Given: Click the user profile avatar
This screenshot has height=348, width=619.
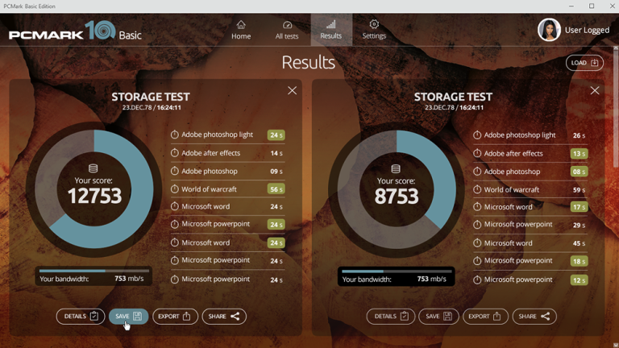Looking at the screenshot, I should 549,30.
